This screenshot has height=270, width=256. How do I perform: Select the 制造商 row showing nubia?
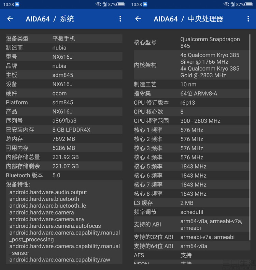tap(64, 48)
